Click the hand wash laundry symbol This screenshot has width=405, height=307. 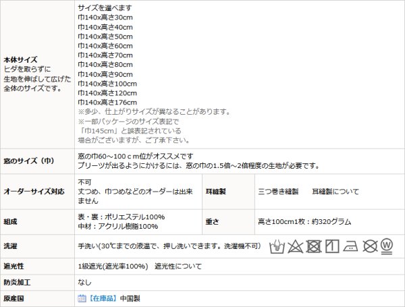[277, 246]
